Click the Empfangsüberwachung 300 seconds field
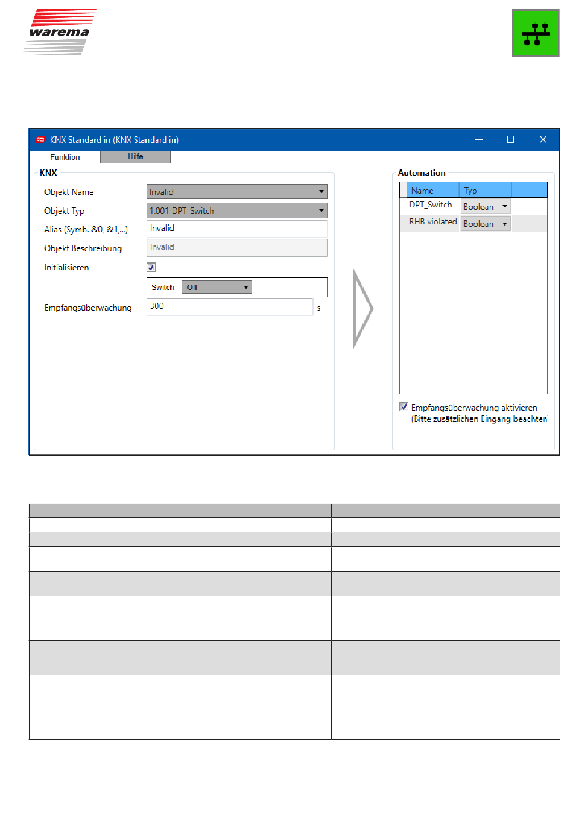This screenshot has height=831, width=573. tap(229, 306)
